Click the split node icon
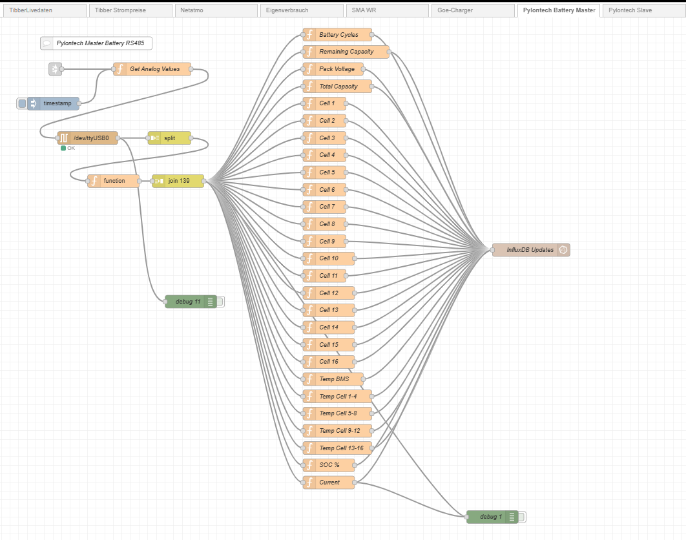 [x=154, y=138]
